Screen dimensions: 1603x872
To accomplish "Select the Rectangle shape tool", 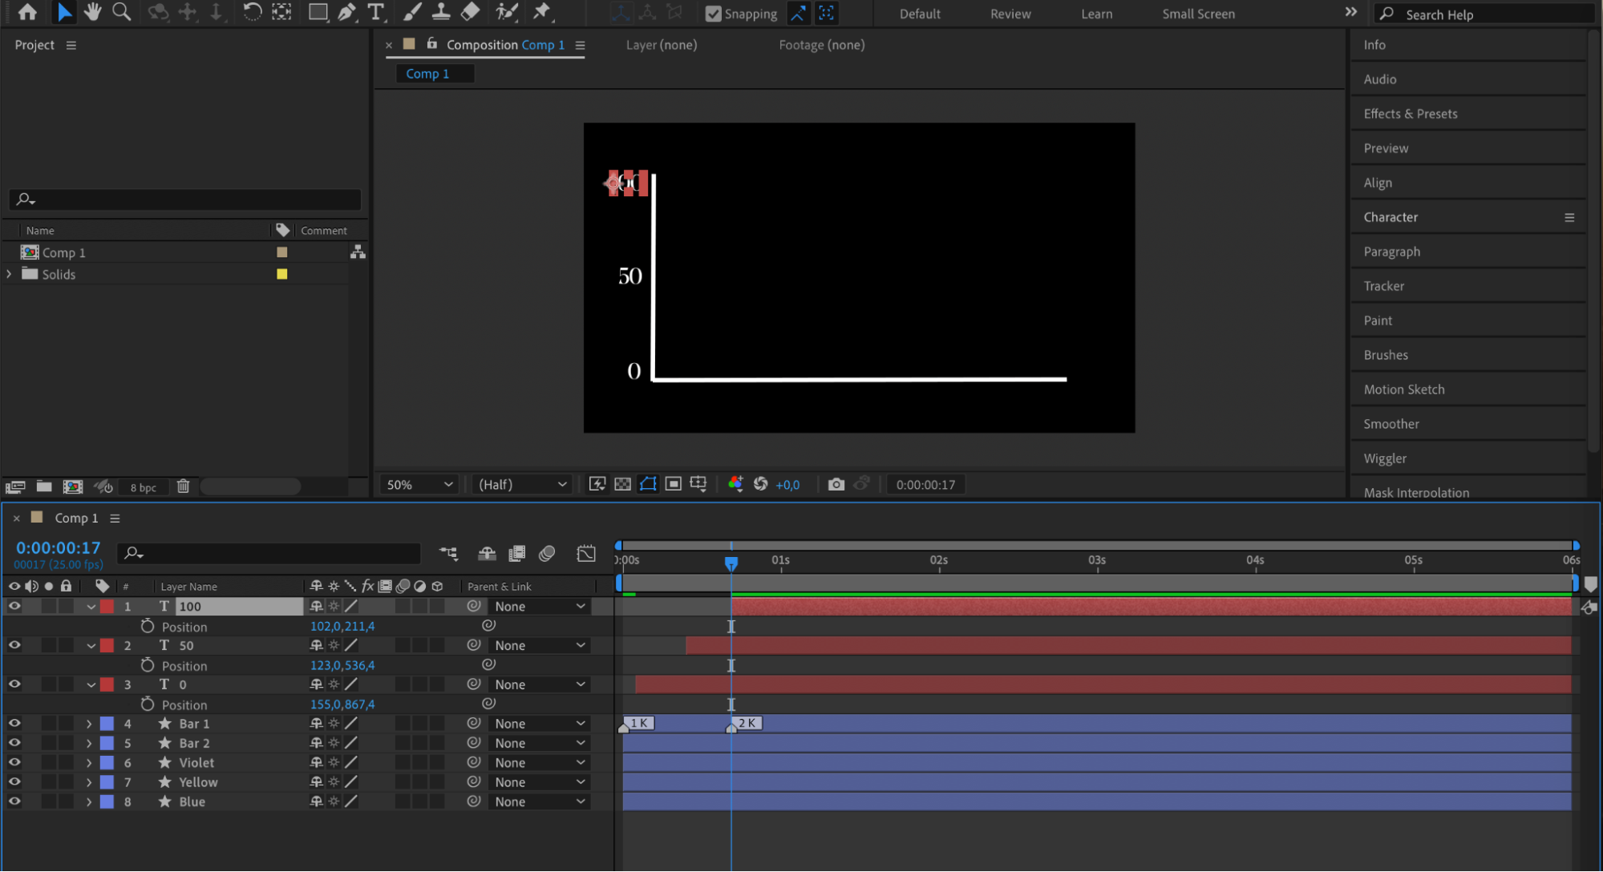I will 318,12.
